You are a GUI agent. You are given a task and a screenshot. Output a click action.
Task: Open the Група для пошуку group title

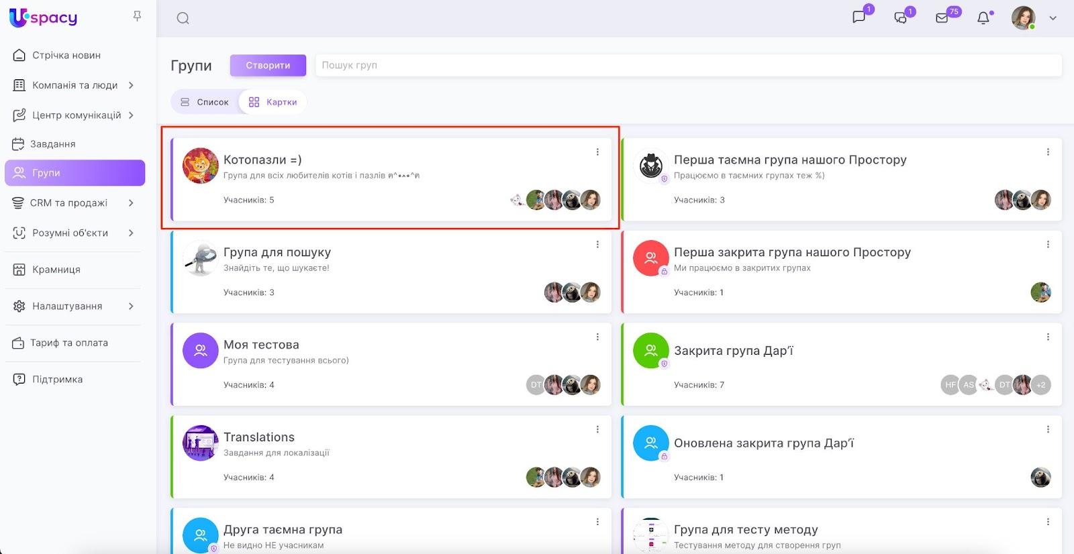[x=277, y=252]
